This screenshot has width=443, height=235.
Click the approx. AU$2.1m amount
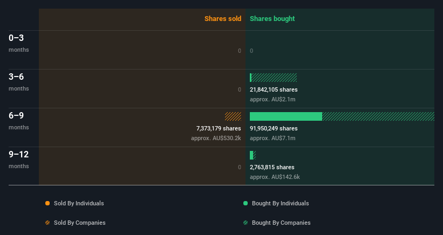[x=272, y=99]
